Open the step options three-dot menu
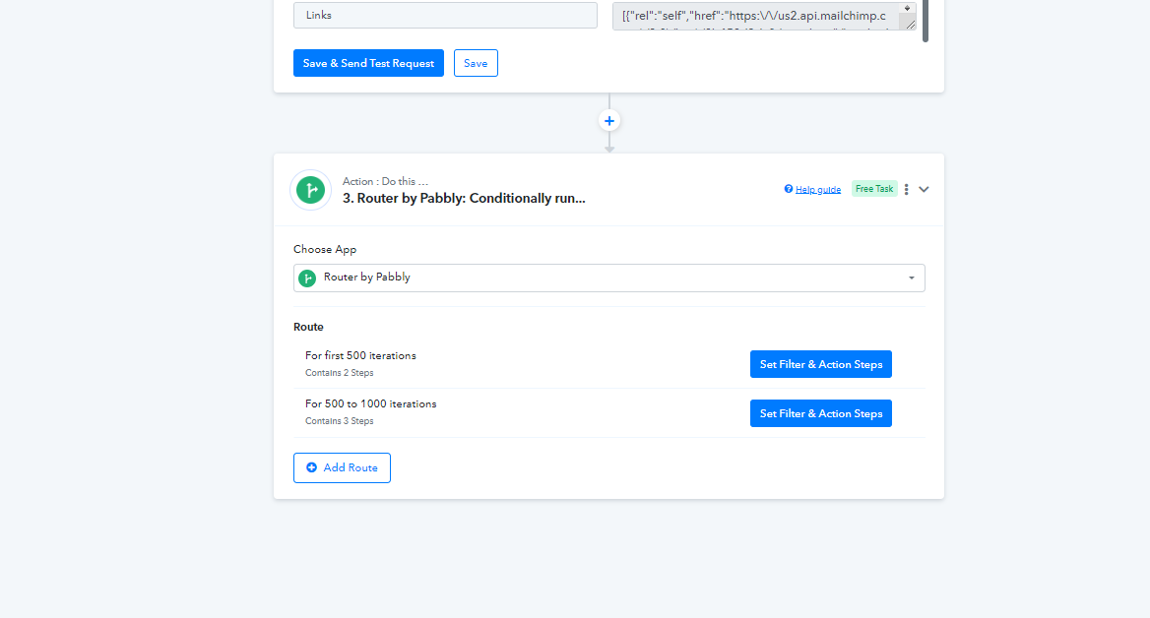 click(907, 189)
